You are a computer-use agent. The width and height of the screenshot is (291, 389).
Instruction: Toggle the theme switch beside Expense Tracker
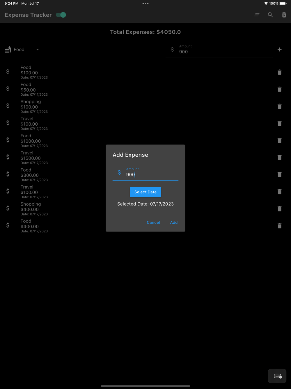tap(61, 15)
